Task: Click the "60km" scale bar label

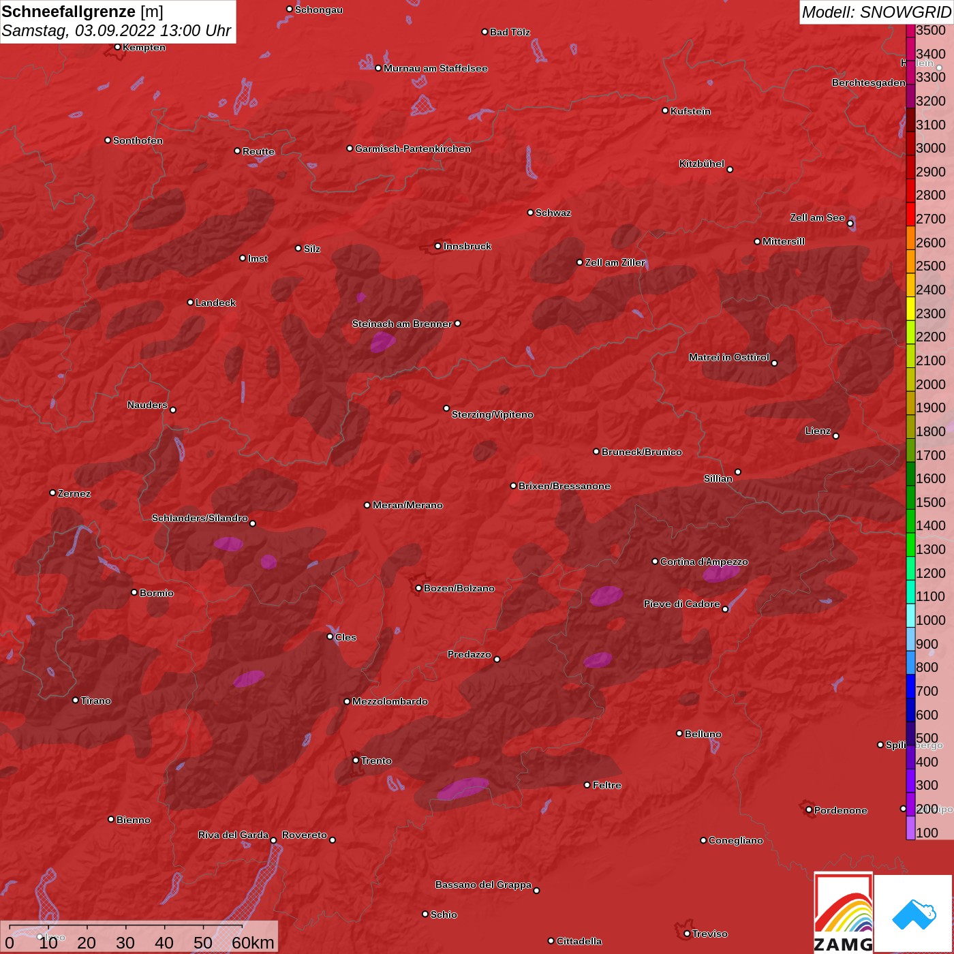Action: 253,942
